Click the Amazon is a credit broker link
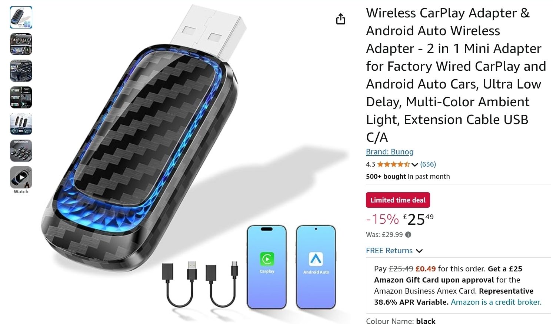This screenshot has height=324, width=553. (496, 302)
